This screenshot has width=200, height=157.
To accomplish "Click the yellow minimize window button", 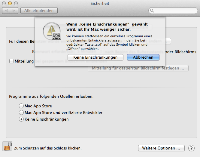I will [10, 3].
